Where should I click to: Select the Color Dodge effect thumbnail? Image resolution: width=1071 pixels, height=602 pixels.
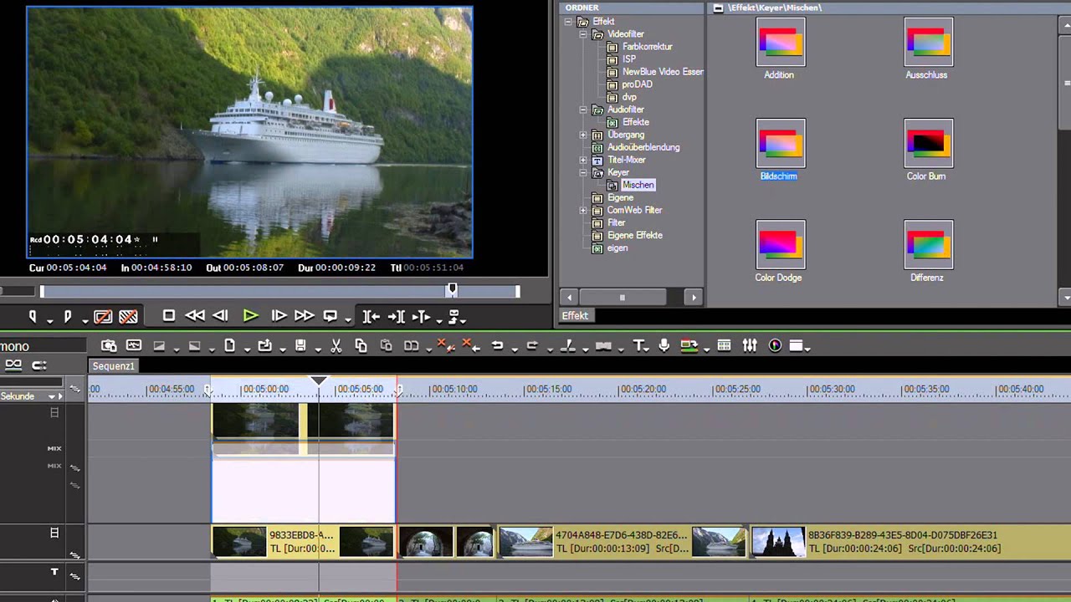click(780, 244)
